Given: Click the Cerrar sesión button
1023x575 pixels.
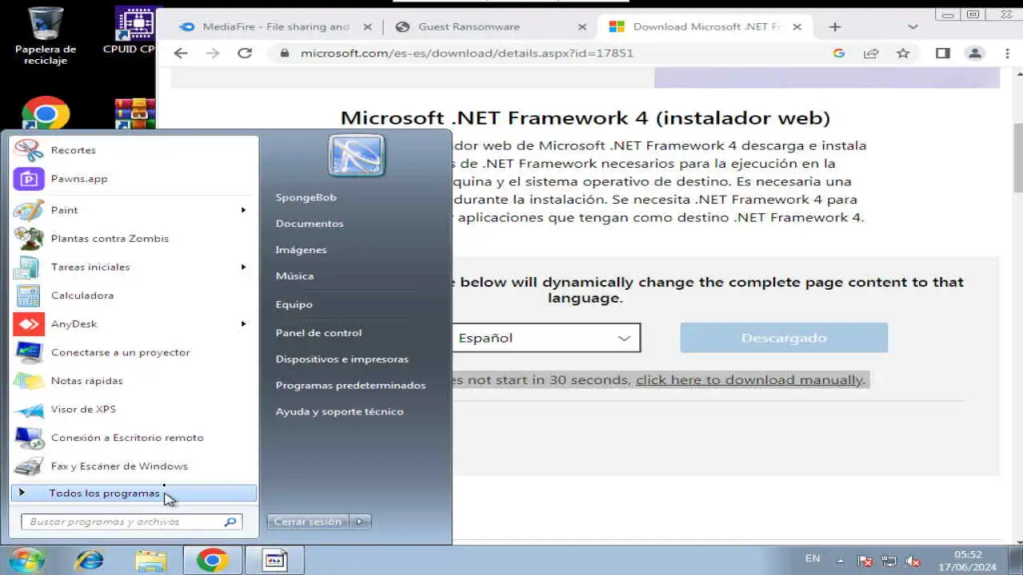Looking at the screenshot, I should (x=308, y=521).
